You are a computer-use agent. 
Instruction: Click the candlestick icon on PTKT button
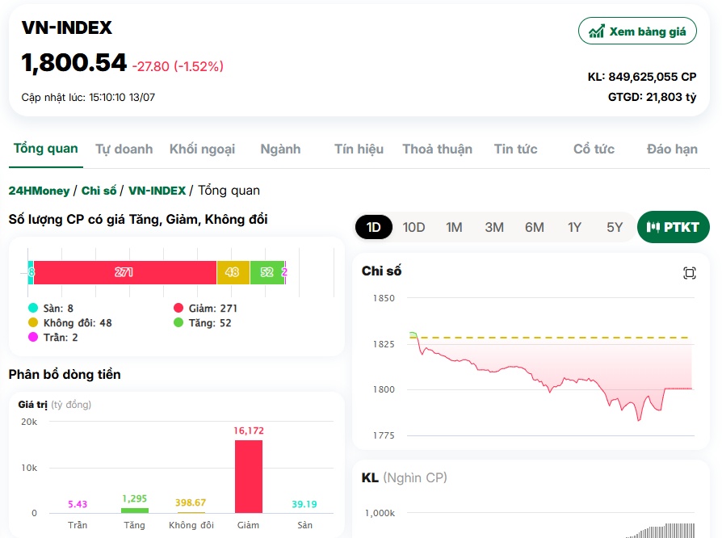tap(653, 227)
